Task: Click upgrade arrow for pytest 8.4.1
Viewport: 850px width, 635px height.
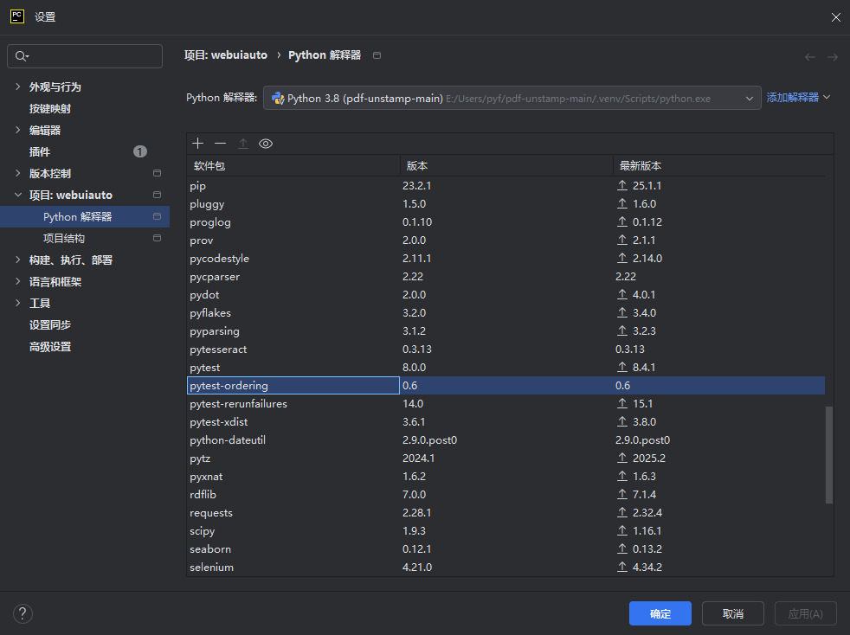Action: coord(622,368)
